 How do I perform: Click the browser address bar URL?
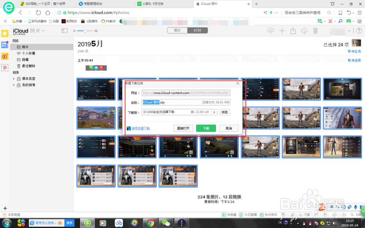[99, 12]
